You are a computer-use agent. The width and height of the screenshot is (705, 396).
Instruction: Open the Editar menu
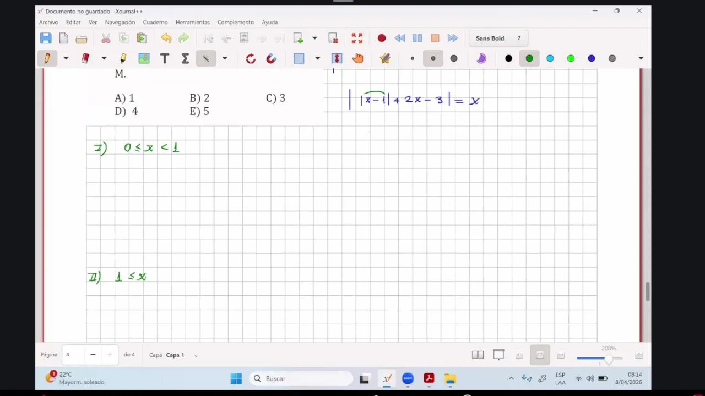click(73, 22)
